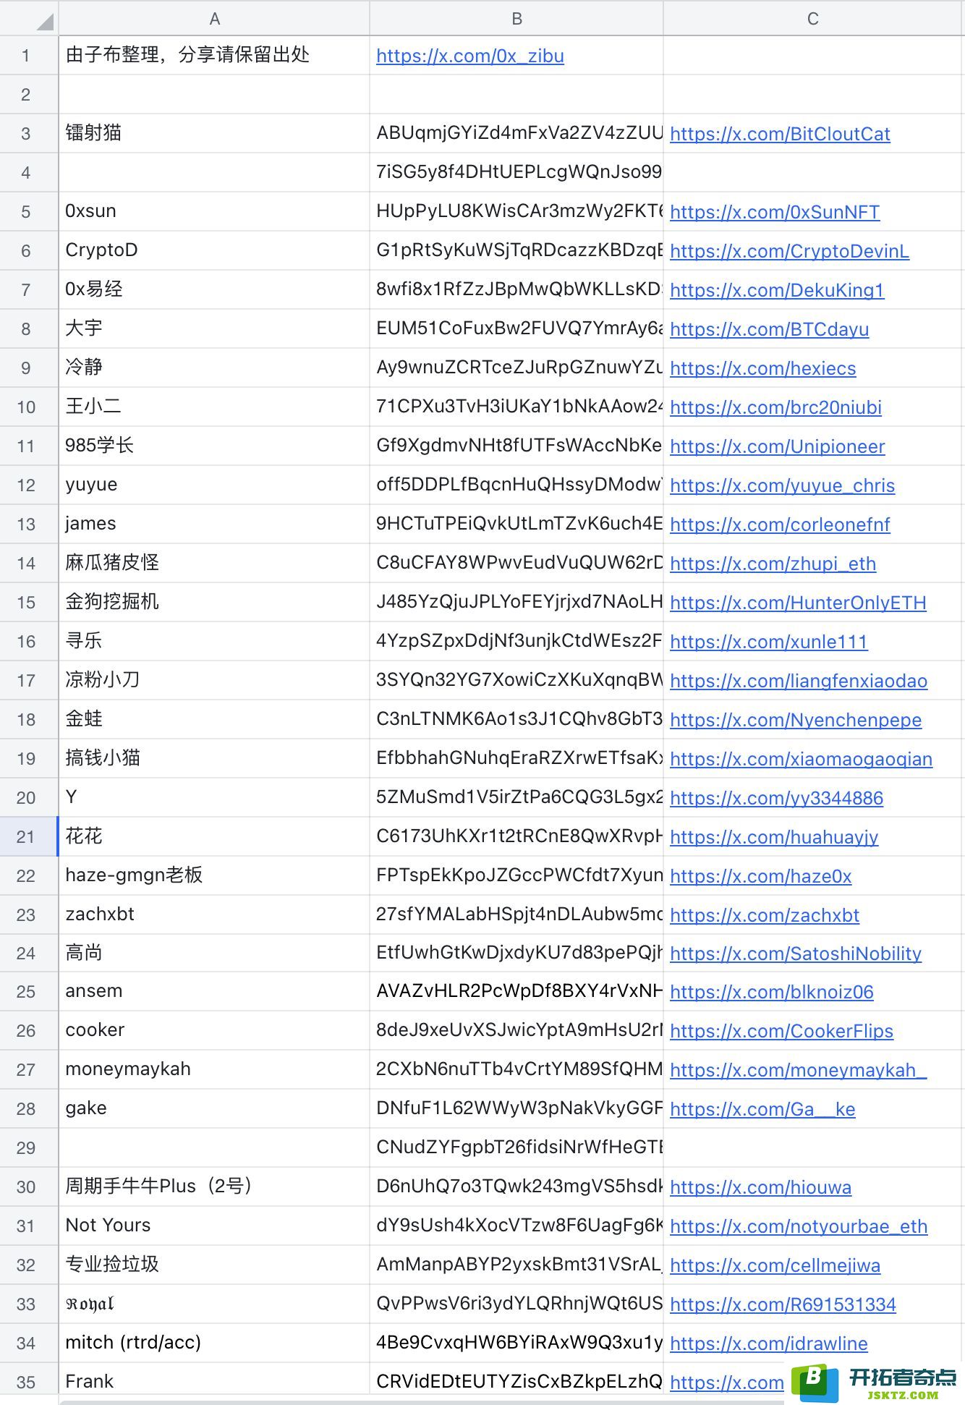Open the DekuKing1 profile link
965x1405 pixels.
tap(777, 290)
